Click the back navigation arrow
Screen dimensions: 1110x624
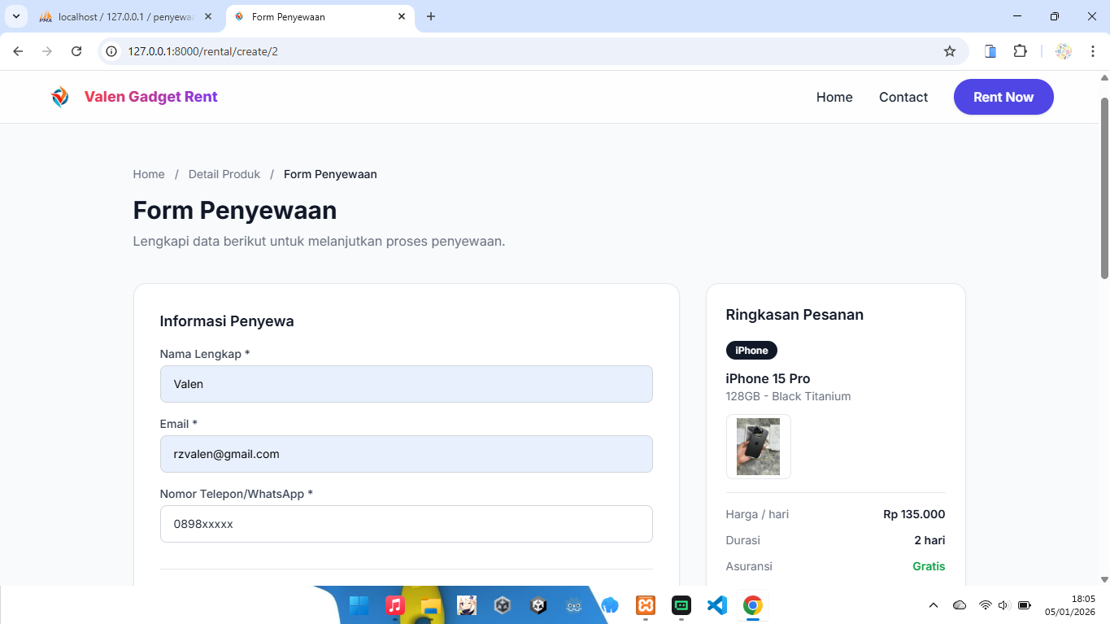18,51
